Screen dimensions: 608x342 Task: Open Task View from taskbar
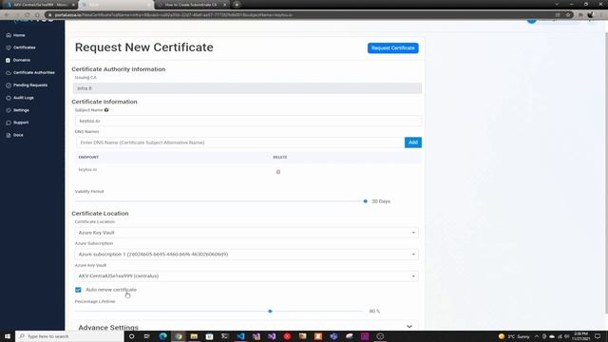tap(147, 336)
